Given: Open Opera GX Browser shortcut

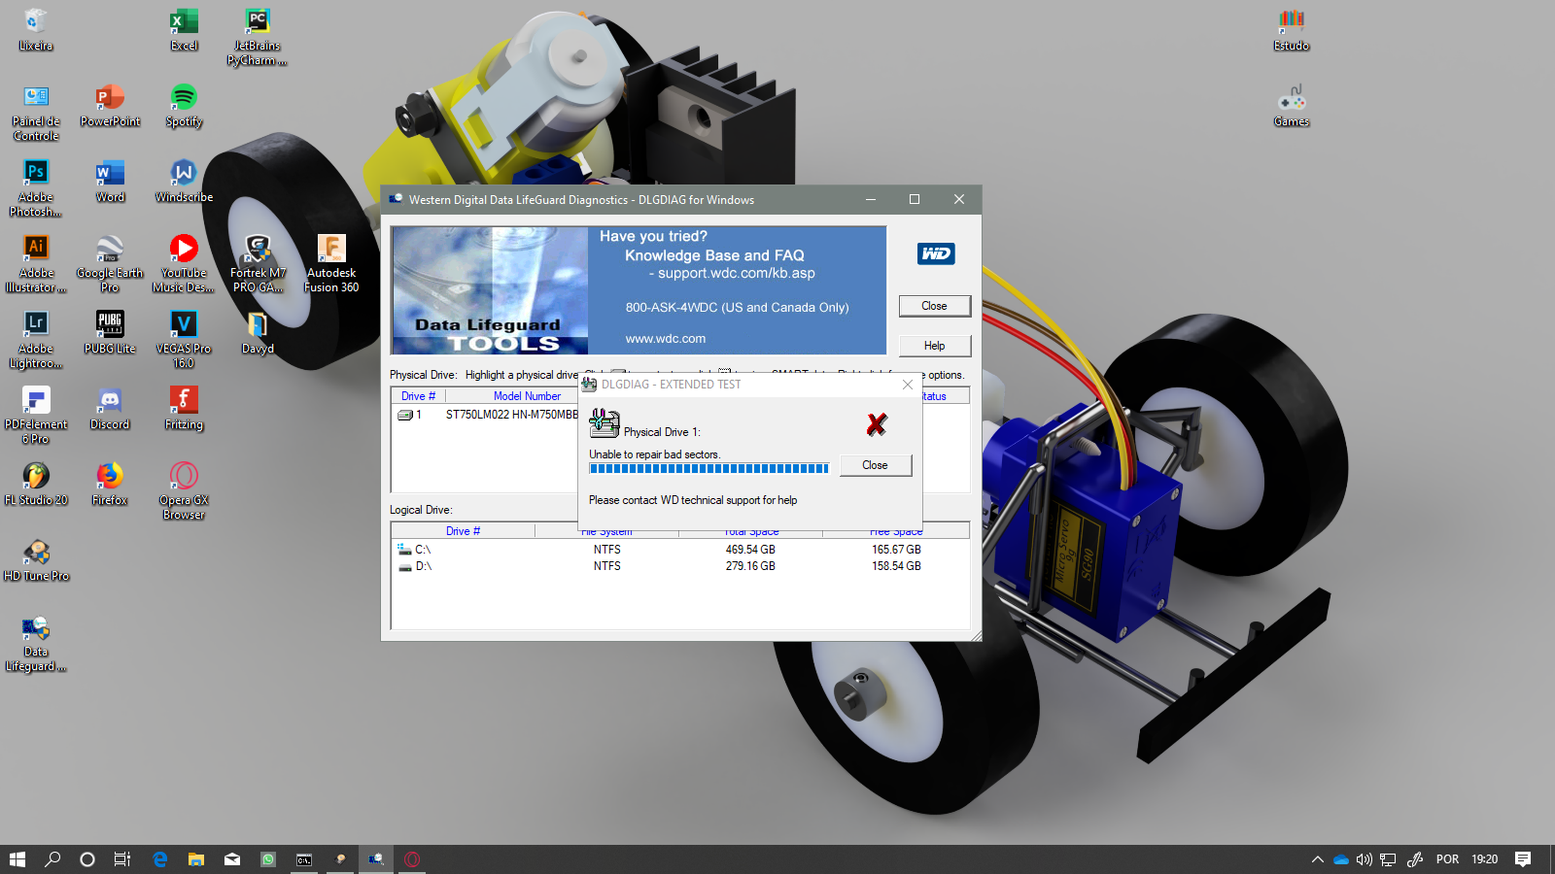Looking at the screenshot, I should pyautogui.click(x=184, y=491).
